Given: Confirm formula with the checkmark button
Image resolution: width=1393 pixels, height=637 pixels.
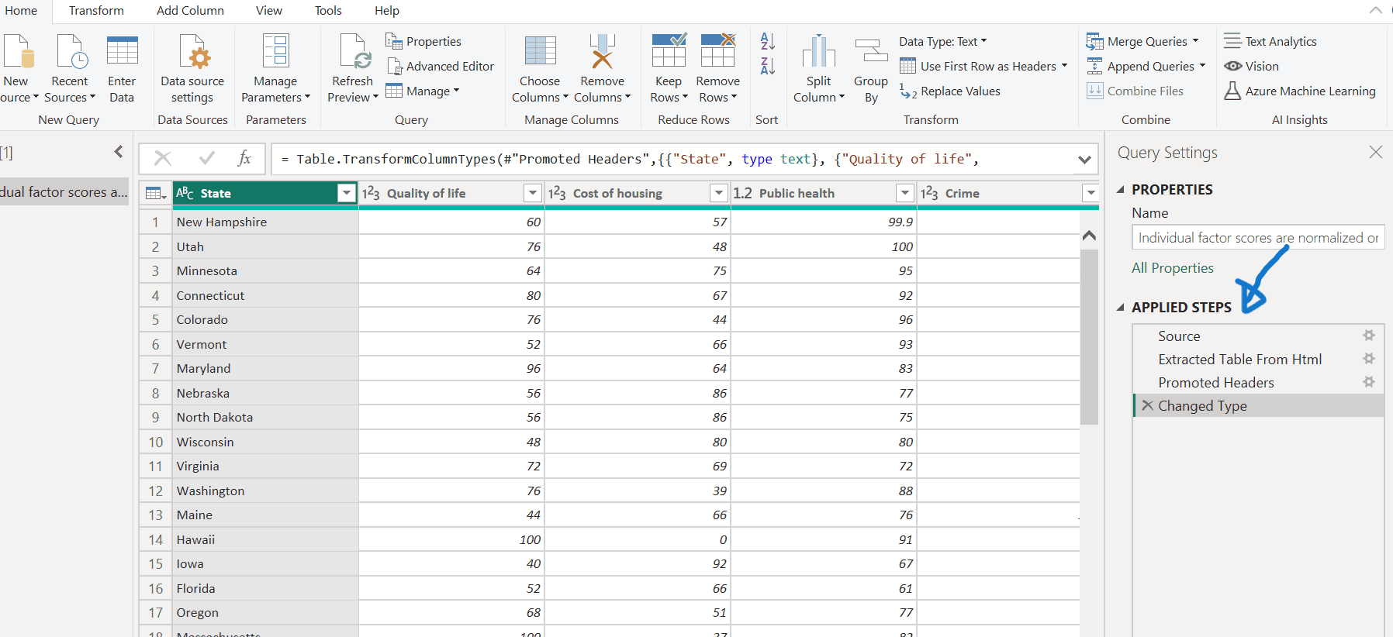Looking at the screenshot, I should click(206, 159).
